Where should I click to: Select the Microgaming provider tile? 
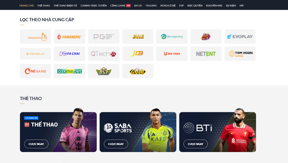point(172,37)
